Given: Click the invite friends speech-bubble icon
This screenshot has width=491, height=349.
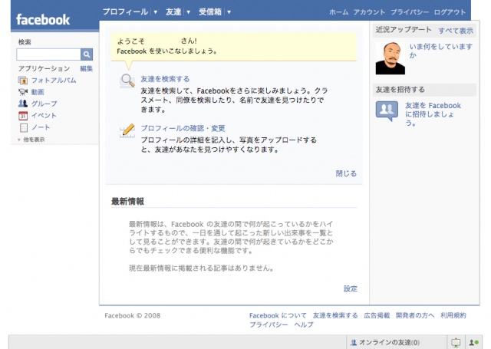Looking at the screenshot, I should pyautogui.click(x=387, y=110).
